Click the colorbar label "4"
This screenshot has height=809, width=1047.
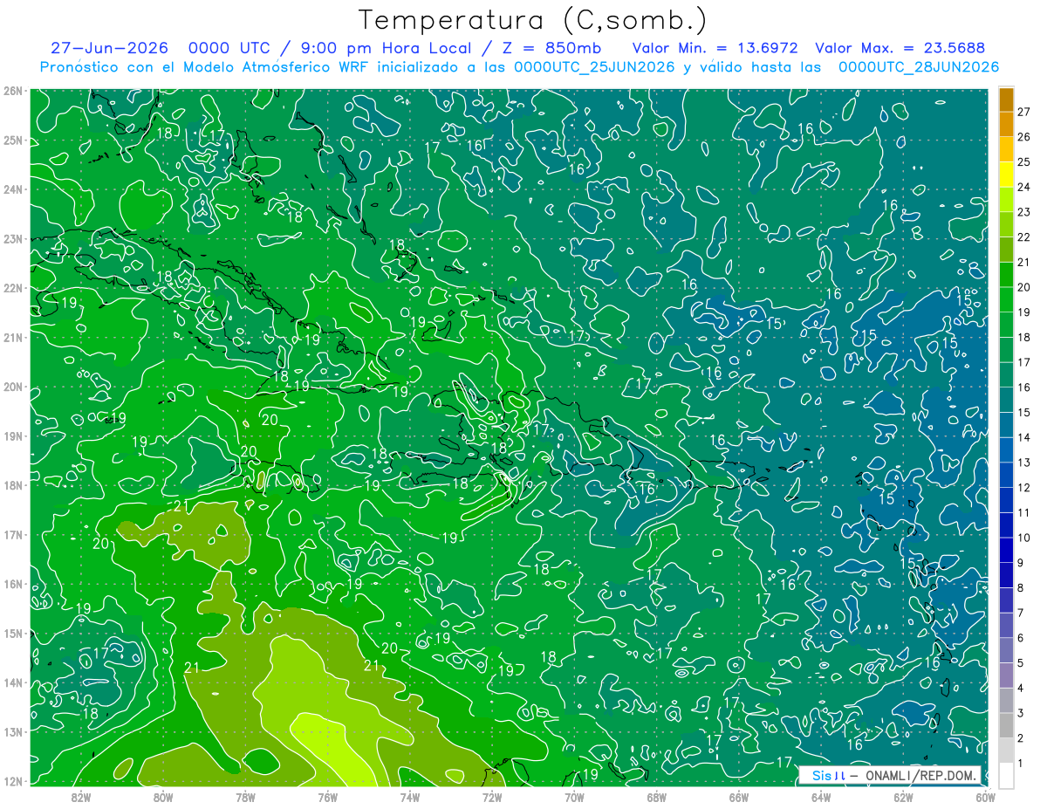pyautogui.click(x=1022, y=688)
